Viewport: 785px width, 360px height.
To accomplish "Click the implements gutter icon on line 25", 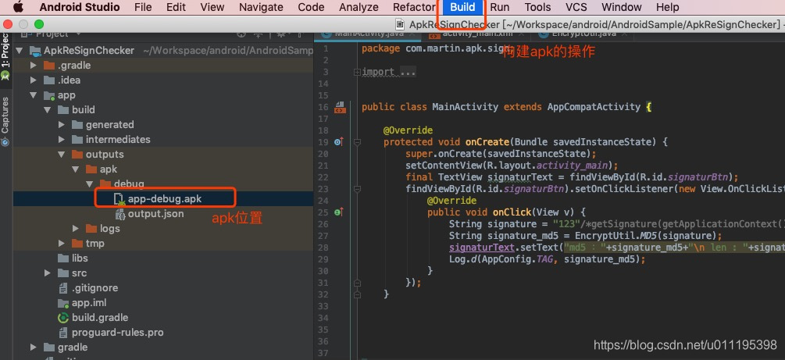I will tap(339, 212).
